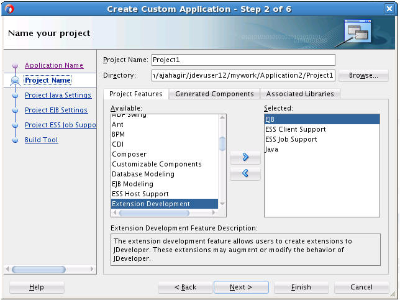Open the Generated Components tab
The image size is (400, 300).
tap(214, 94)
